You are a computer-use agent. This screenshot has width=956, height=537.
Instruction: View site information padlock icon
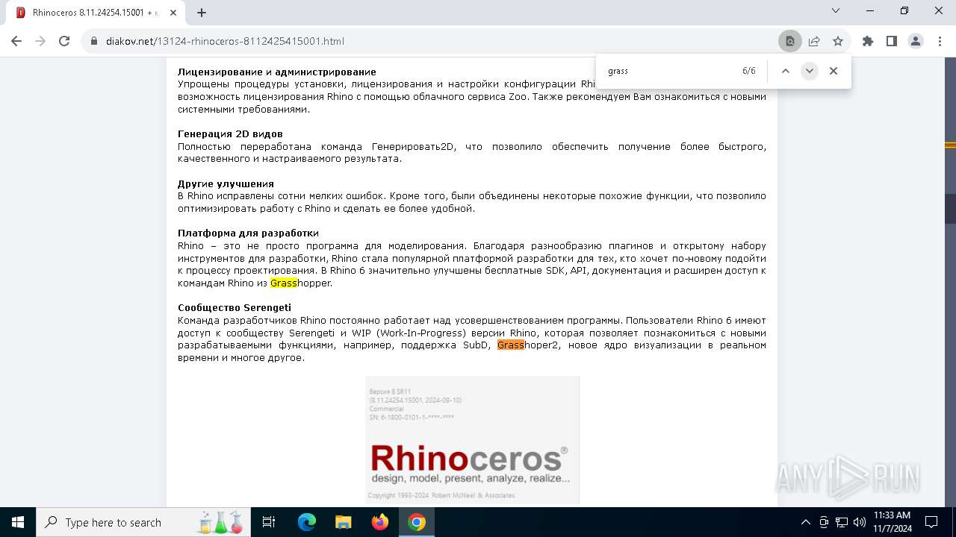(94, 41)
